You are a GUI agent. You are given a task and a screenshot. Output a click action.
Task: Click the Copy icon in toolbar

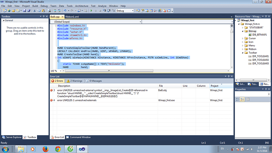(x=39, y=11)
